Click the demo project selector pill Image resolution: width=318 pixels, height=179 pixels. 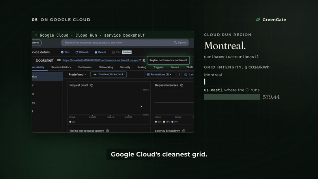[37, 43]
